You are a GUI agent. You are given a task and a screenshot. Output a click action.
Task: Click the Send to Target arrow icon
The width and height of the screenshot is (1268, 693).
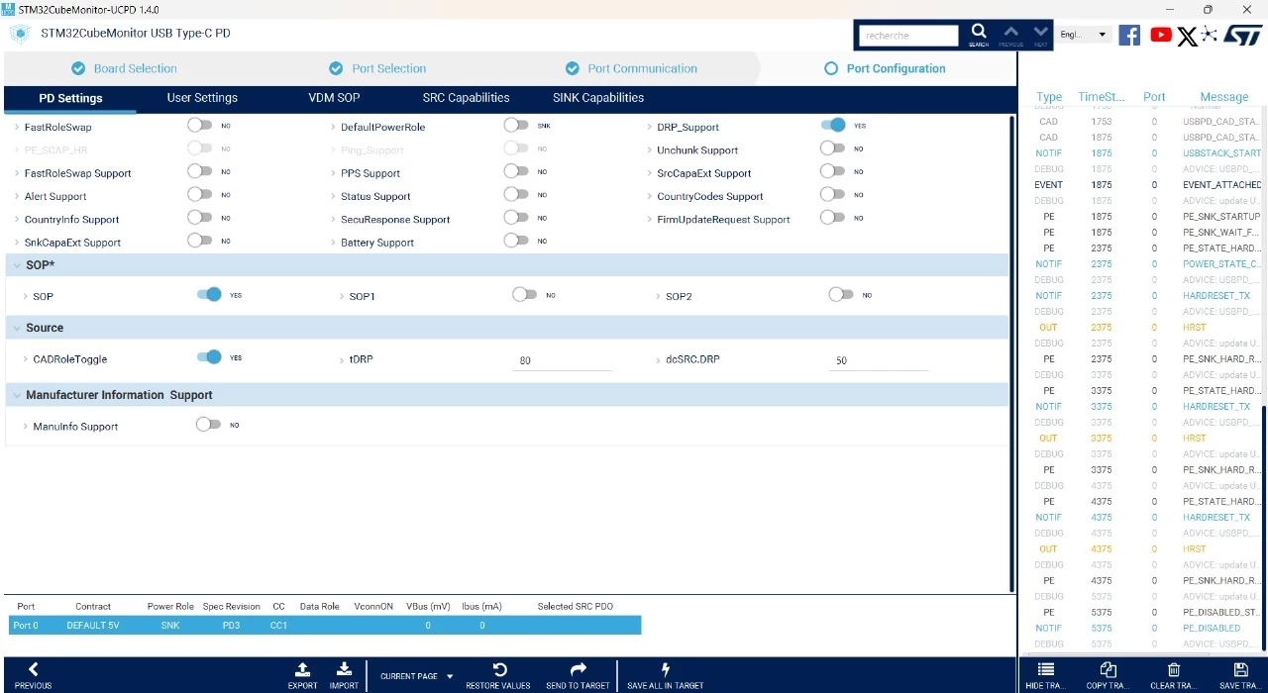[579, 669]
